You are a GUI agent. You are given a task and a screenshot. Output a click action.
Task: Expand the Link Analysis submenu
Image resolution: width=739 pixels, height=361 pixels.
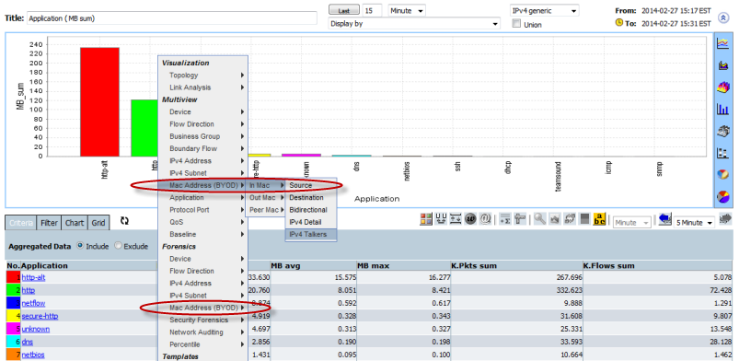(202, 87)
